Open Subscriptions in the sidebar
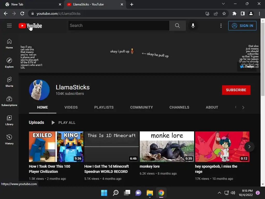The height and width of the screenshot is (199, 265). [x=9, y=101]
